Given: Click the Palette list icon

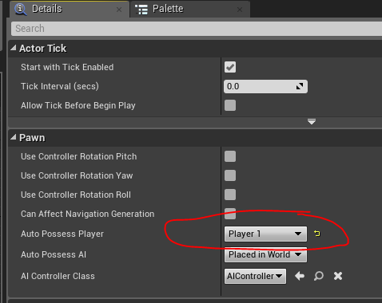Looking at the screenshot, I should tap(141, 10).
